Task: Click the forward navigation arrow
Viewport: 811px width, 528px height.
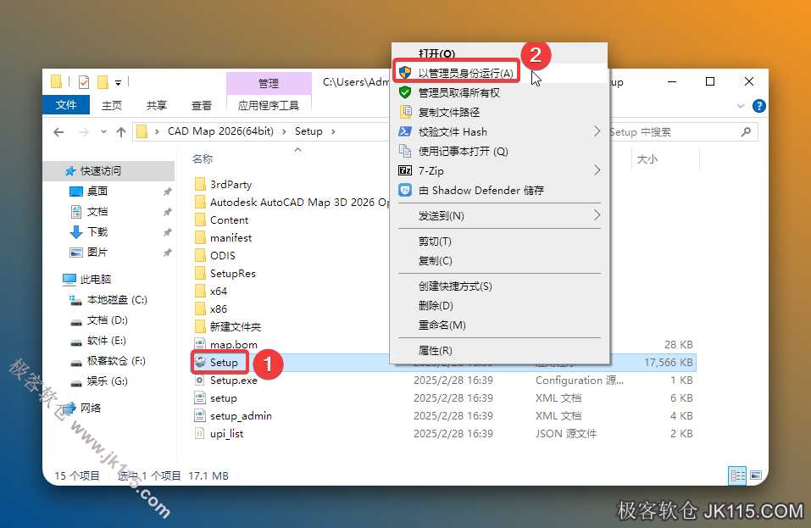Action: click(x=83, y=132)
